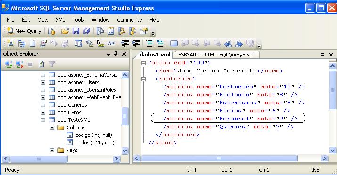337x175 pixels.
Task: Open the Help menu
Action: (x=154, y=20)
